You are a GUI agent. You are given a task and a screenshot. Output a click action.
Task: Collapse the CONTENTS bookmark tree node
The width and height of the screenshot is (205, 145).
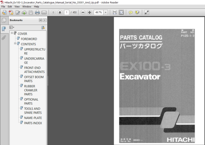point(15,43)
